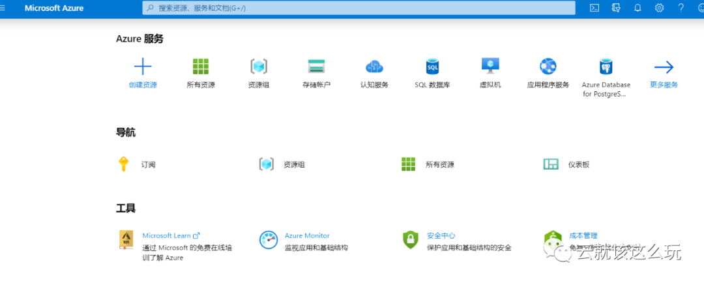The width and height of the screenshot is (704, 283).
Task: Click the 仪表板 navigation label
Action: [x=579, y=164]
